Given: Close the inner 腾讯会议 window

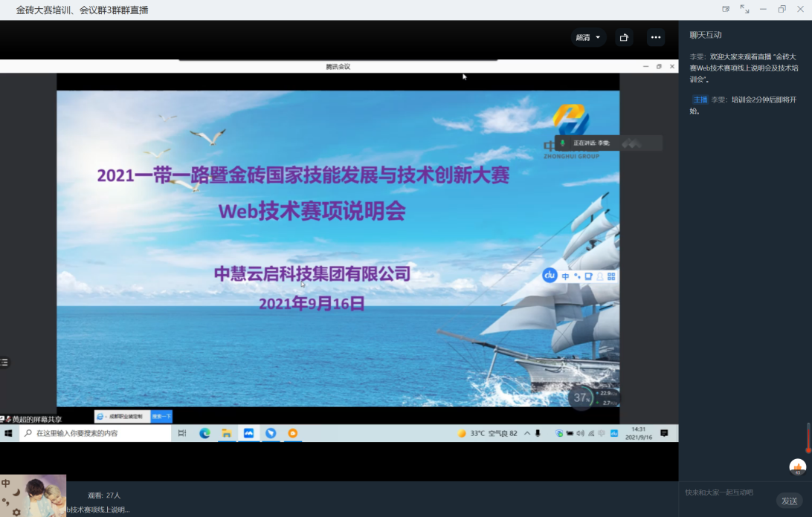Looking at the screenshot, I should [672, 66].
